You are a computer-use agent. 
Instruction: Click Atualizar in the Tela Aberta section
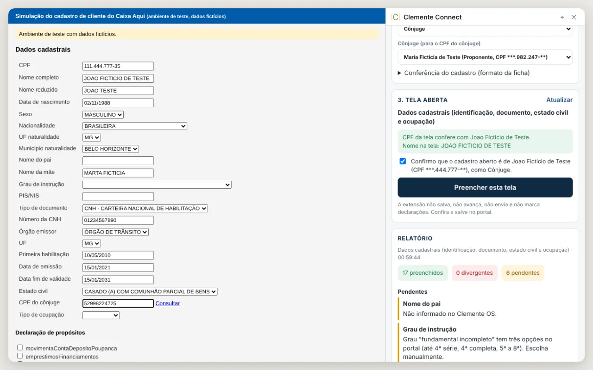(559, 100)
